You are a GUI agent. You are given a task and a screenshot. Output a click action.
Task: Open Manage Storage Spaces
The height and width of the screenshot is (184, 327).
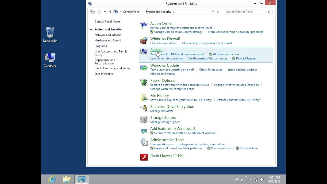165,122
